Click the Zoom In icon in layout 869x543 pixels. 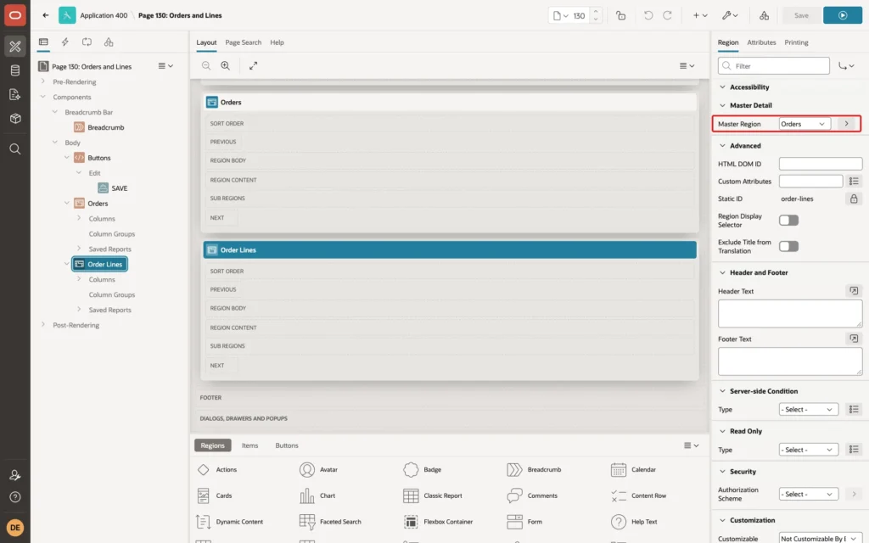(x=225, y=65)
